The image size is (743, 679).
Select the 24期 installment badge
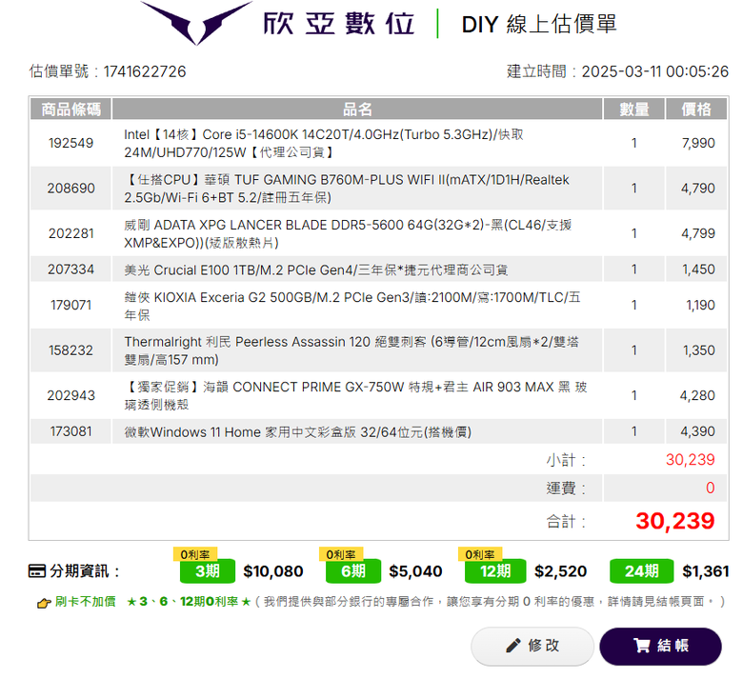tap(641, 571)
